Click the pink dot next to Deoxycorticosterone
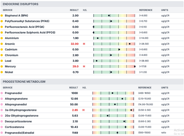Viewport: 184px width, 136px height. tap(2, 121)
